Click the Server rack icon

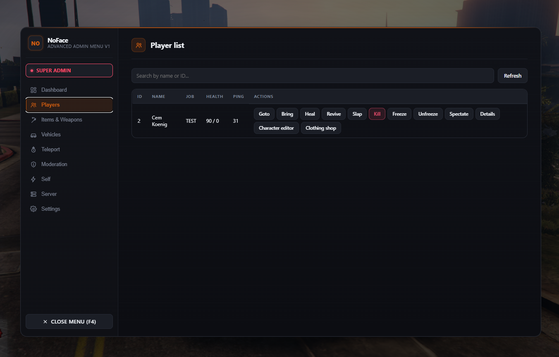tap(33, 194)
